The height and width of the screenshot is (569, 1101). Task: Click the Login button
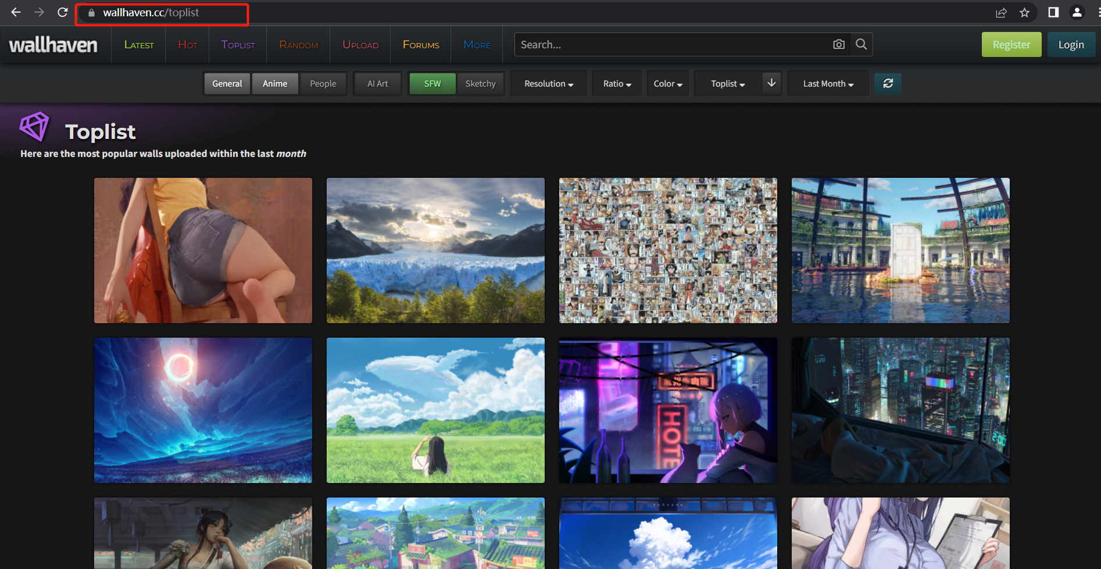pyautogui.click(x=1071, y=45)
